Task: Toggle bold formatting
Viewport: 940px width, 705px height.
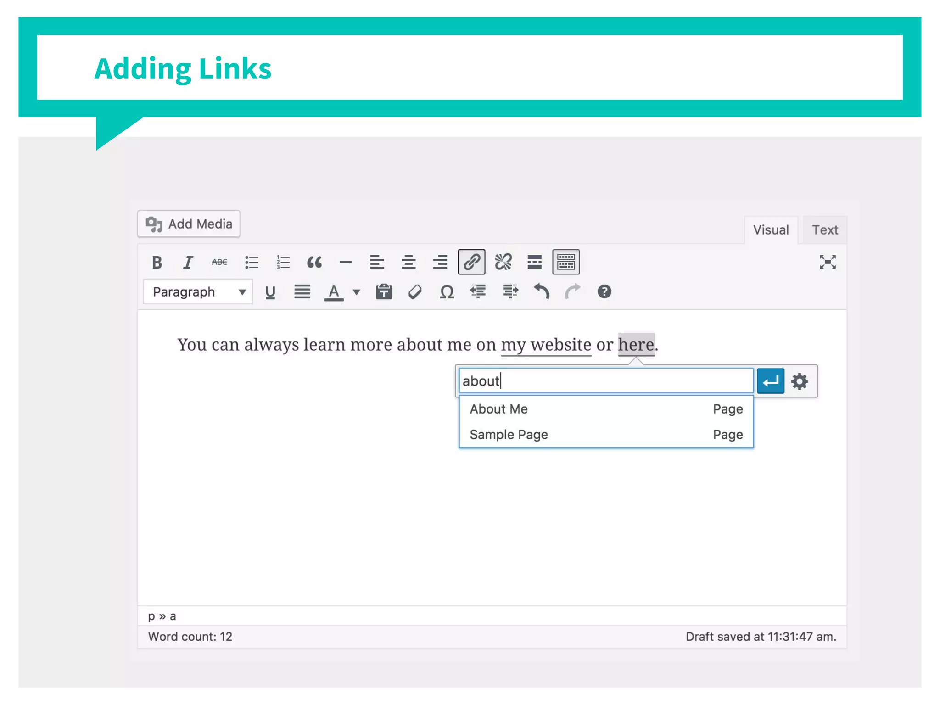Action: (157, 263)
